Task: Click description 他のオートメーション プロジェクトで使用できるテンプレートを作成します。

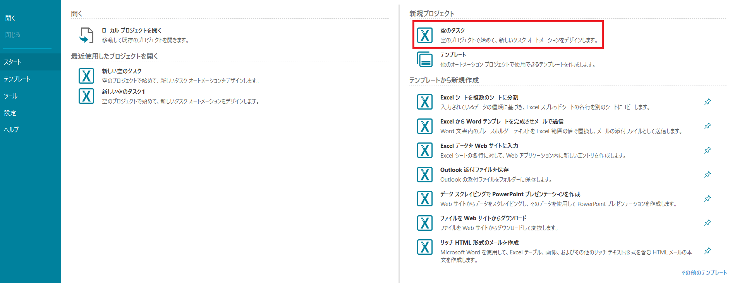Action: (x=518, y=65)
